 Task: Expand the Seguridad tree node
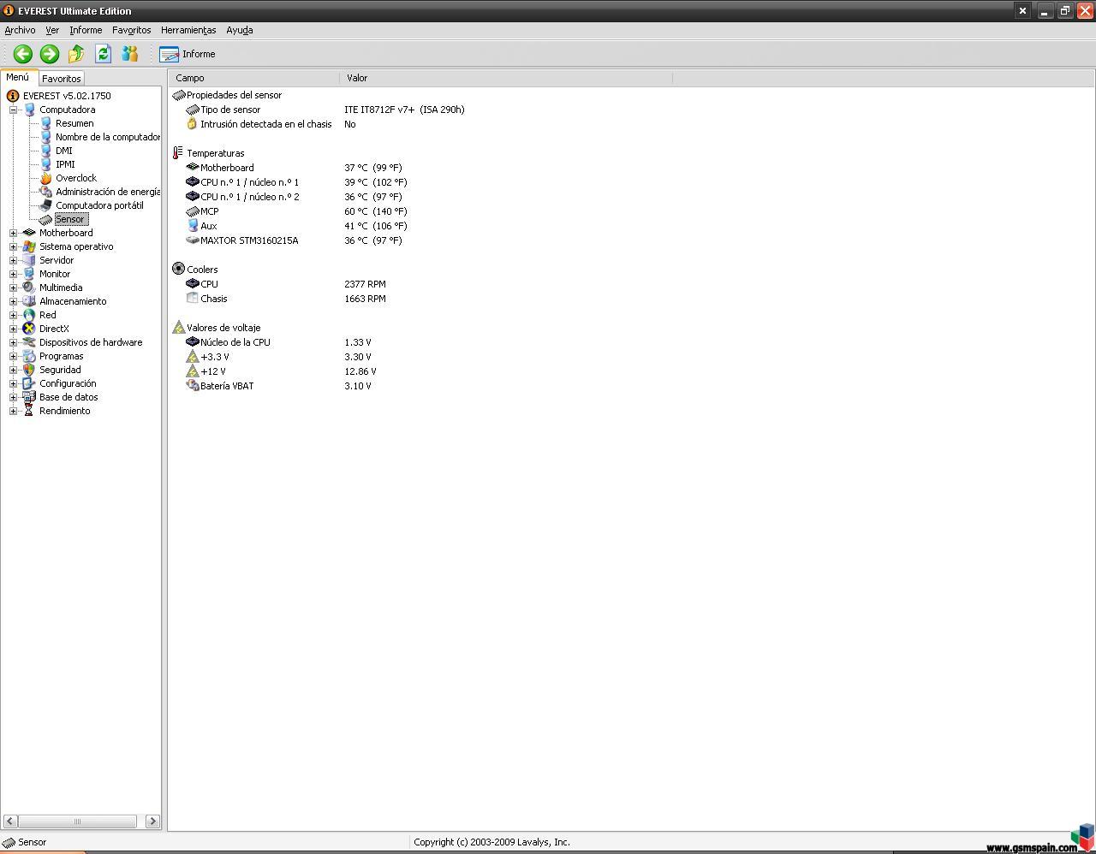pyautogui.click(x=13, y=370)
